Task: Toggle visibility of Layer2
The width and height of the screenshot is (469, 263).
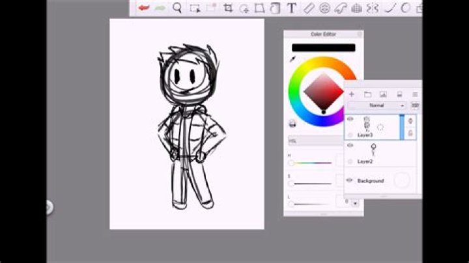Action: [350, 145]
